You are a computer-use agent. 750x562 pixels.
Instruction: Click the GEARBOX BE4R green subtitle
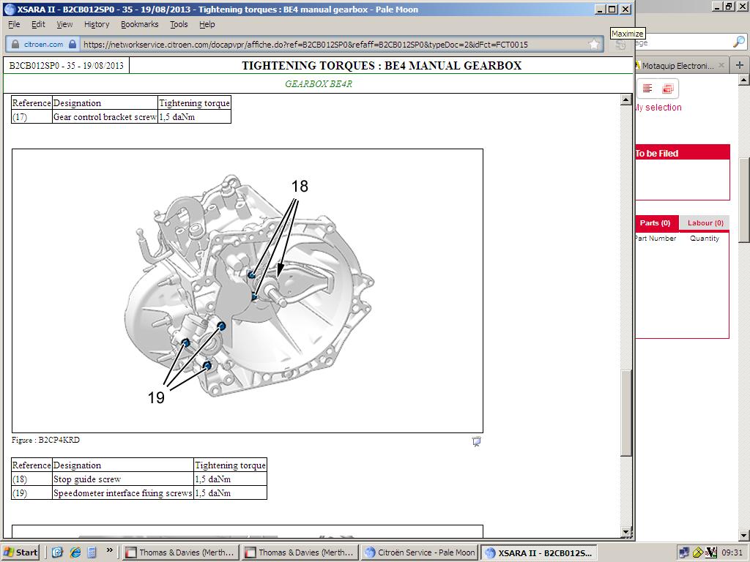coord(319,83)
